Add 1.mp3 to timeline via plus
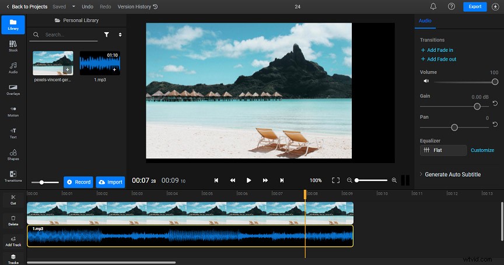The height and width of the screenshot is (265, 504). tap(114, 70)
